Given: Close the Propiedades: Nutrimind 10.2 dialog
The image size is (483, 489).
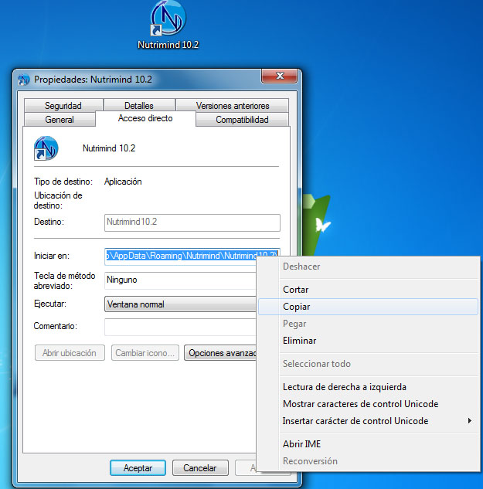Looking at the screenshot, I should [279, 76].
